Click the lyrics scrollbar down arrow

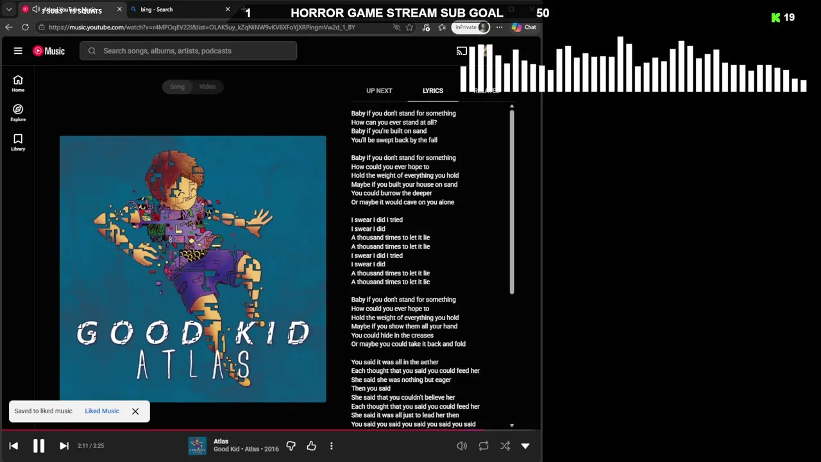click(512, 425)
